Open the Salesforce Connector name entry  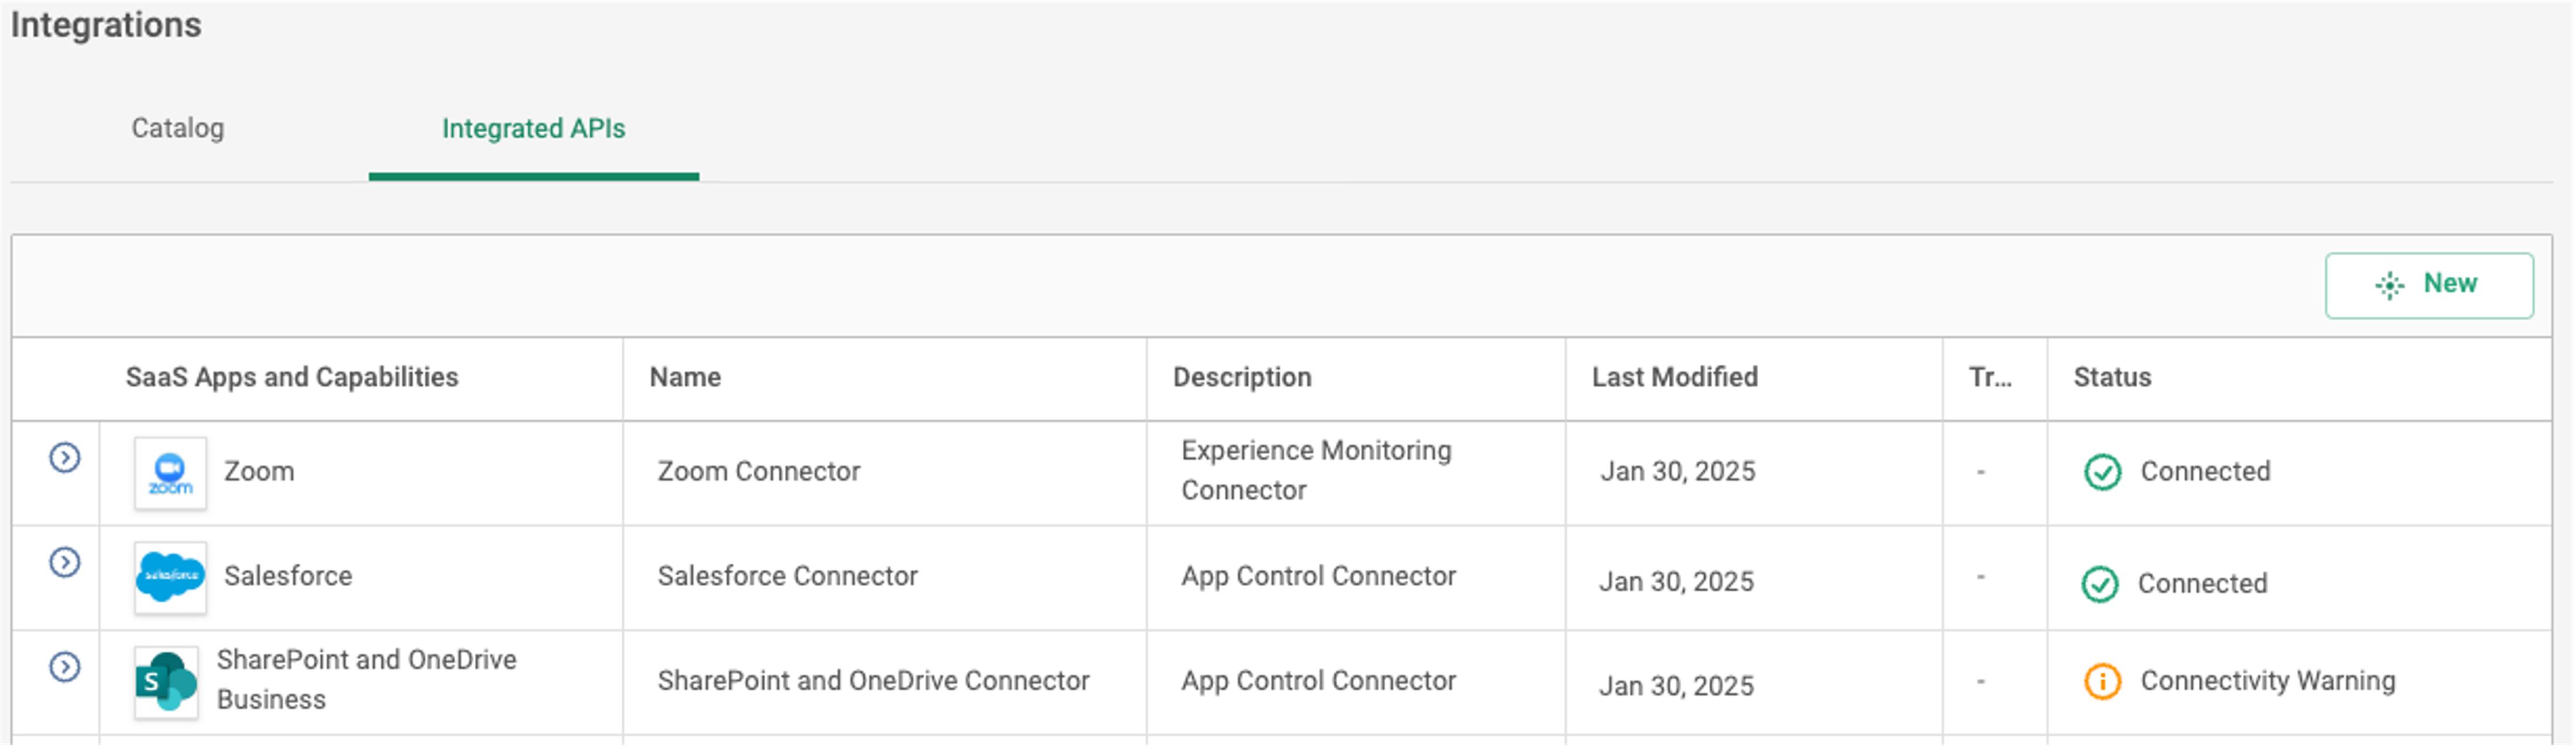787,576
